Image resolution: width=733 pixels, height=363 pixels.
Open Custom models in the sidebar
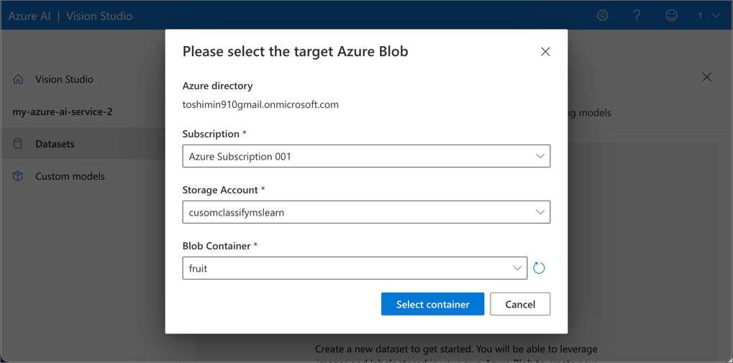click(70, 176)
